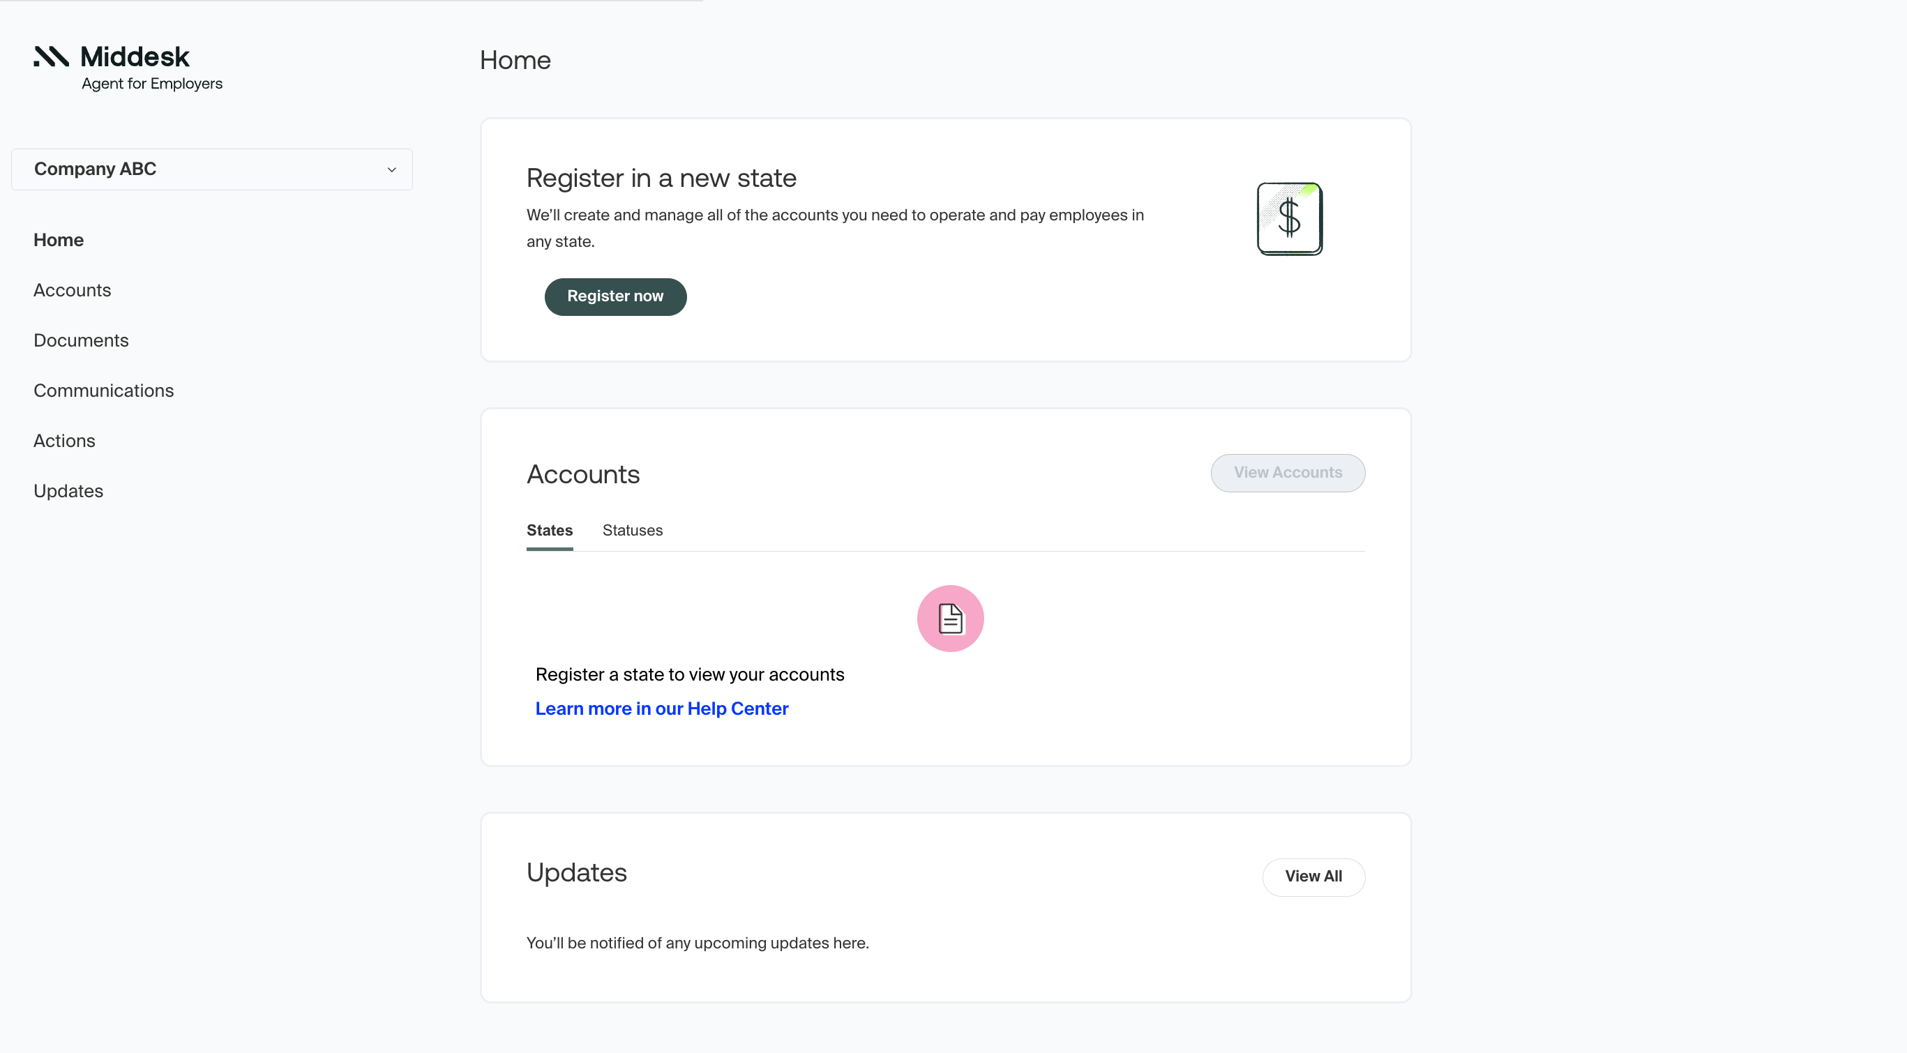Switch to the Statuses tab
The width and height of the screenshot is (1907, 1053).
(632, 531)
